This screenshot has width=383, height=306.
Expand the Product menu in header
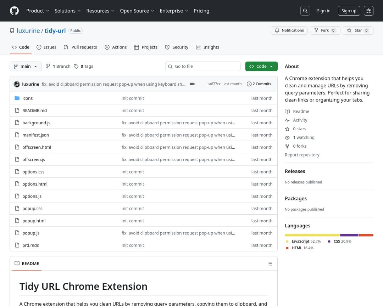click(x=38, y=11)
